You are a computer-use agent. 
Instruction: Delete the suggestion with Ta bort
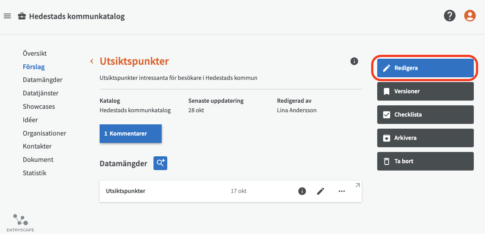click(425, 161)
